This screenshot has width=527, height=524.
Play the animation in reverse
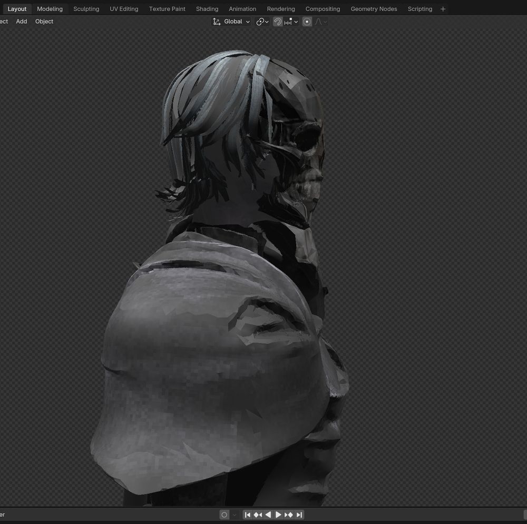pyautogui.click(x=268, y=515)
